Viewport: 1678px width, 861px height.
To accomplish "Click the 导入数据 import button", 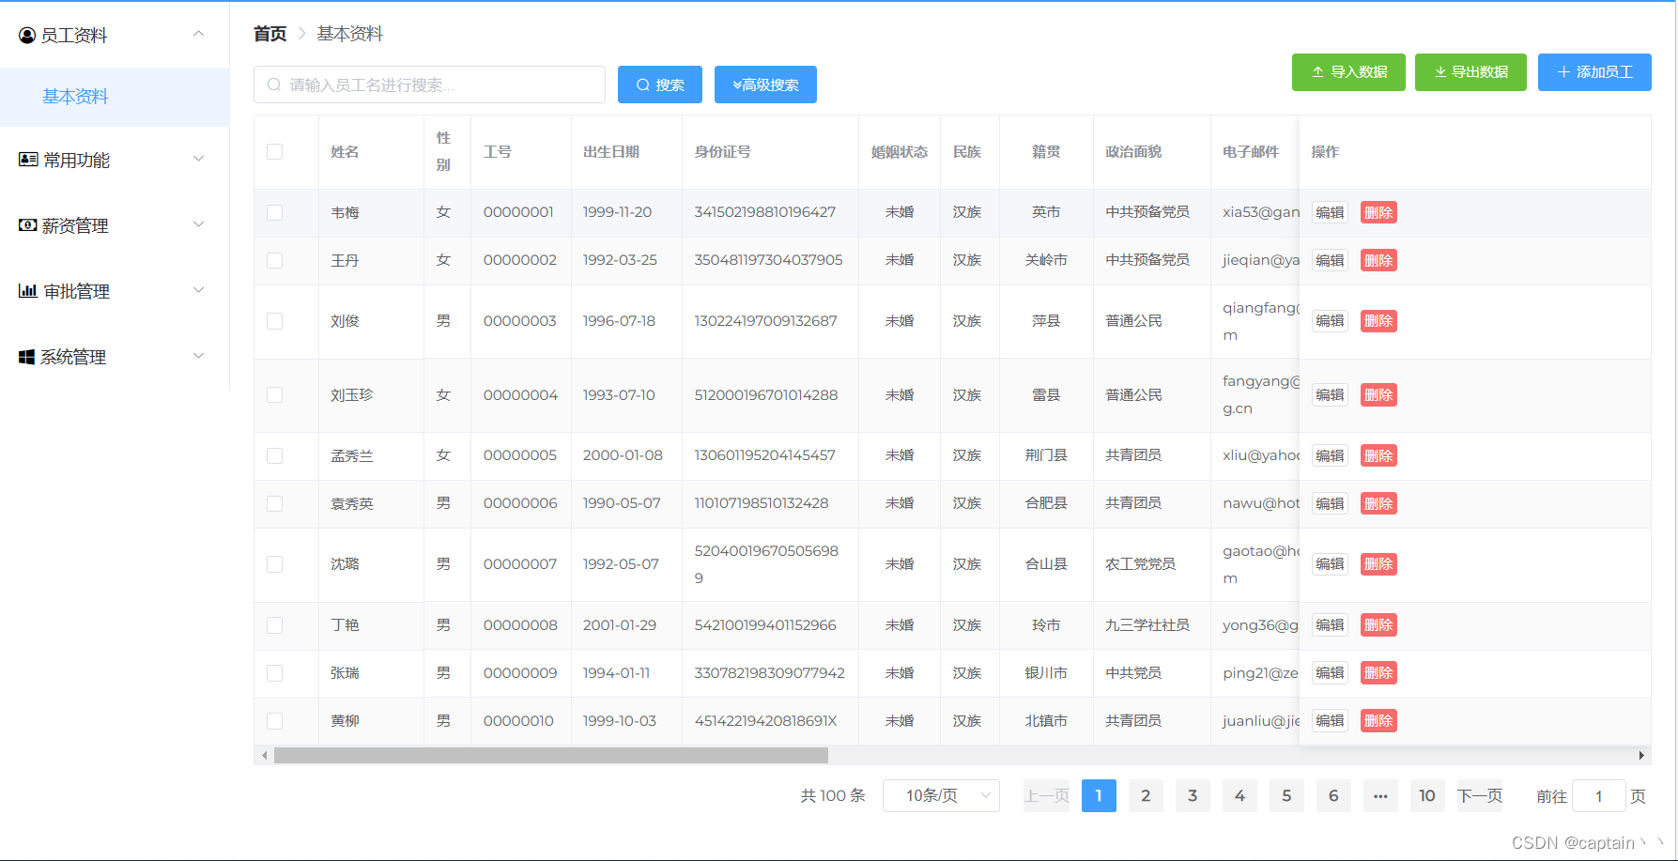I will [x=1348, y=72].
